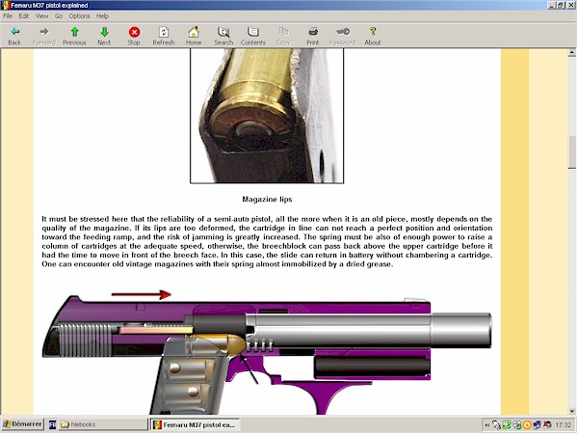This screenshot has height=434, width=578.
Task: Open the Démarrer start menu
Action: pos(23,424)
